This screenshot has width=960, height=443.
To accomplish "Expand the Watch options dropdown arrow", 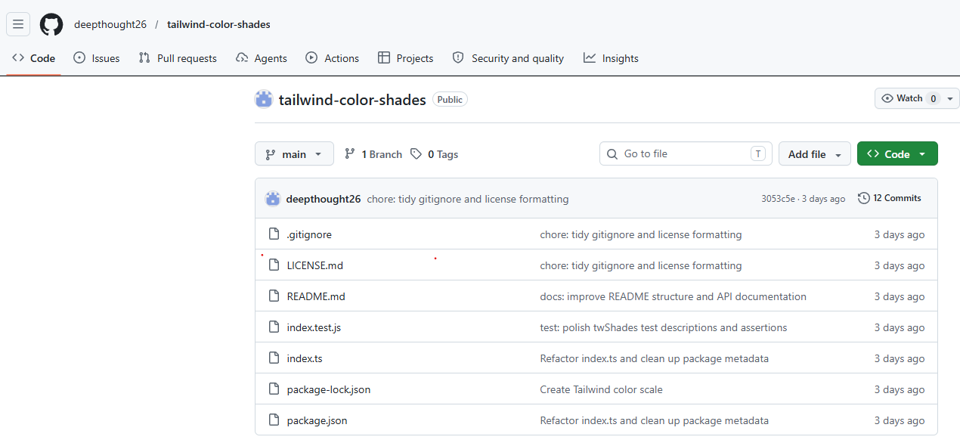I will 950,98.
